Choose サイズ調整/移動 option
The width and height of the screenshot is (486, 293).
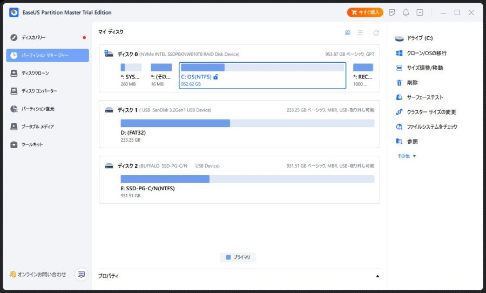[x=420, y=68]
